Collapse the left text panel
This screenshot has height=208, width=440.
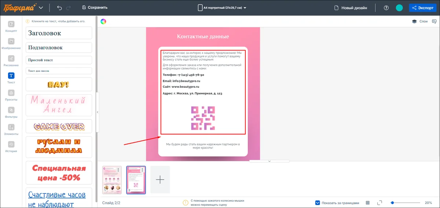point(98,112)
